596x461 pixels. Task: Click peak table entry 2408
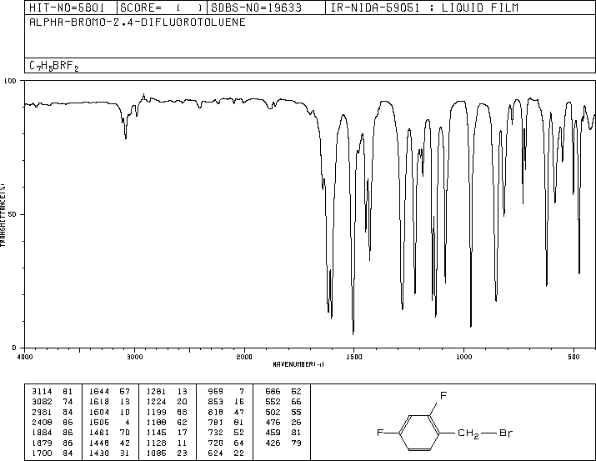43,422
